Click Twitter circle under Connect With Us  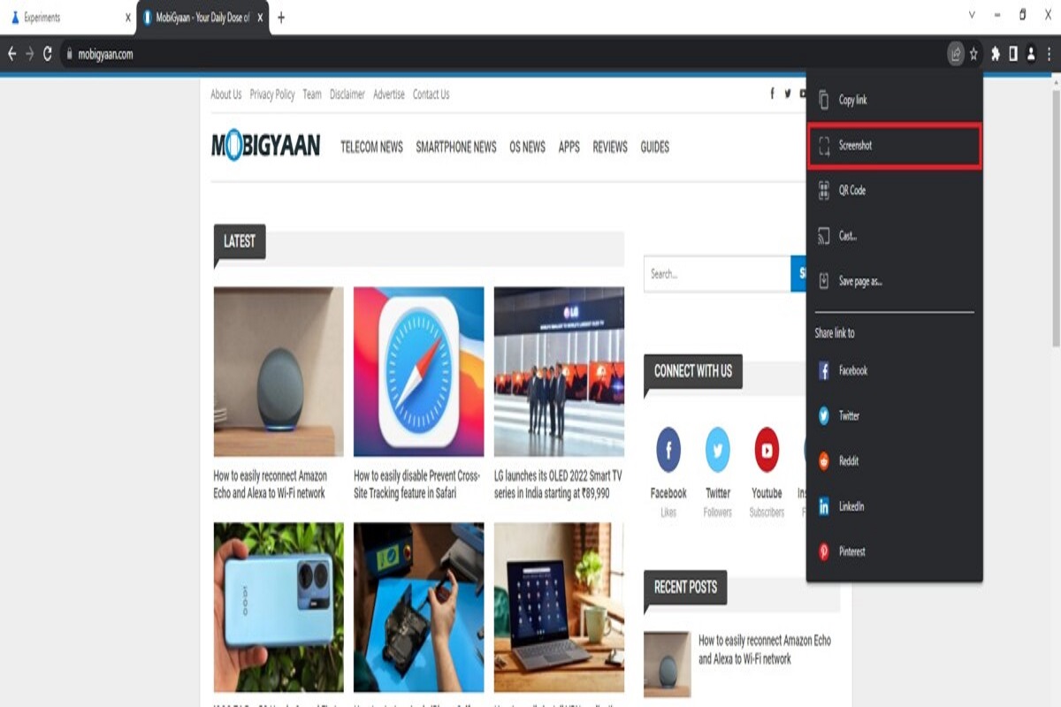pyautogui.click(x=718, y=450)
